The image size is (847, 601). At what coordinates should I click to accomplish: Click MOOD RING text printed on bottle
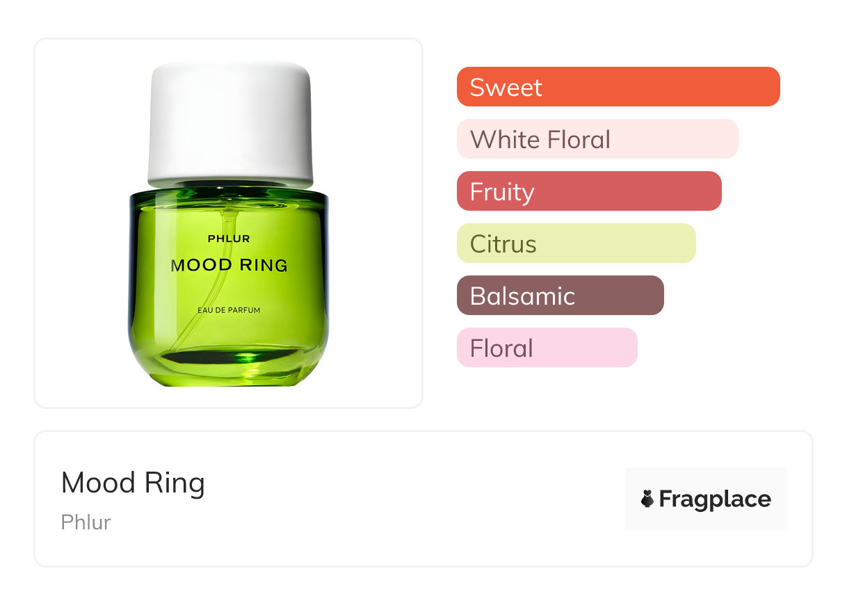pyautogui.click(x=229, y=265)
